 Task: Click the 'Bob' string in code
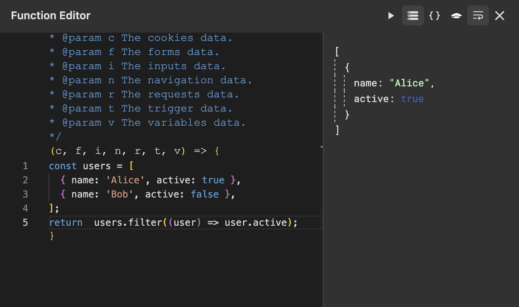tap(120, 194)
